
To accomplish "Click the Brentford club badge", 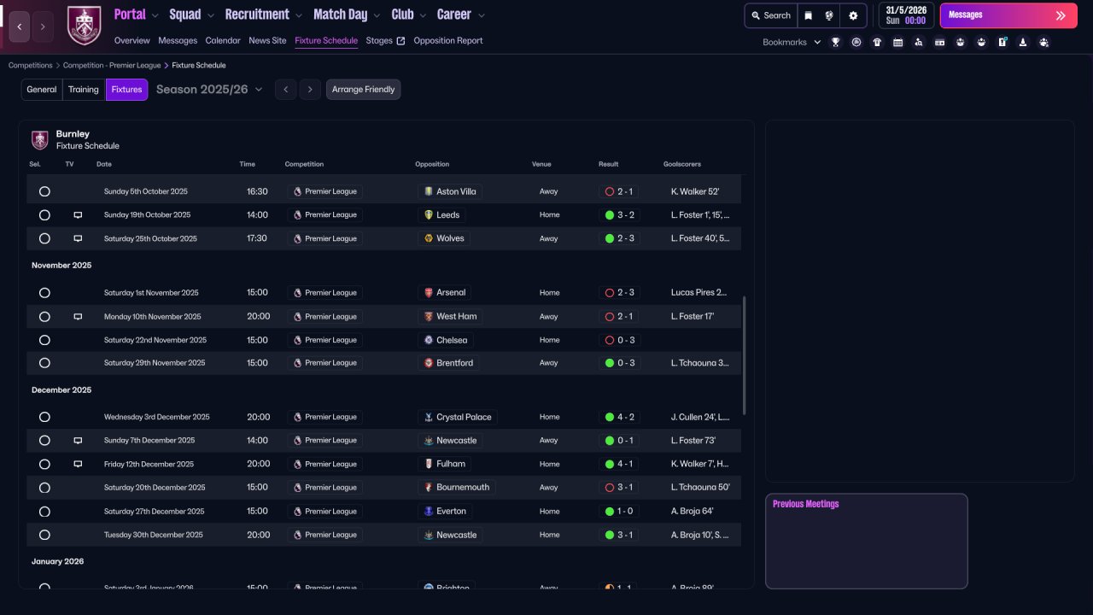I will coord(428,363).
